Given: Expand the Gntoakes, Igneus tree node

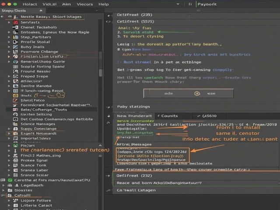Looking at the screenshot, I should pos(9,32).
